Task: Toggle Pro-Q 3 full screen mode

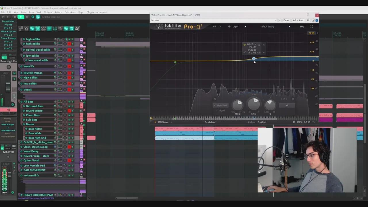Action: (311, 26)
